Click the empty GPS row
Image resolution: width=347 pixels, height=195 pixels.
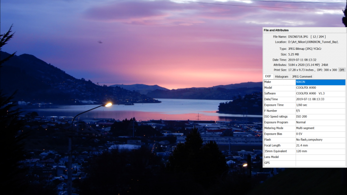[x=304, y=163]
